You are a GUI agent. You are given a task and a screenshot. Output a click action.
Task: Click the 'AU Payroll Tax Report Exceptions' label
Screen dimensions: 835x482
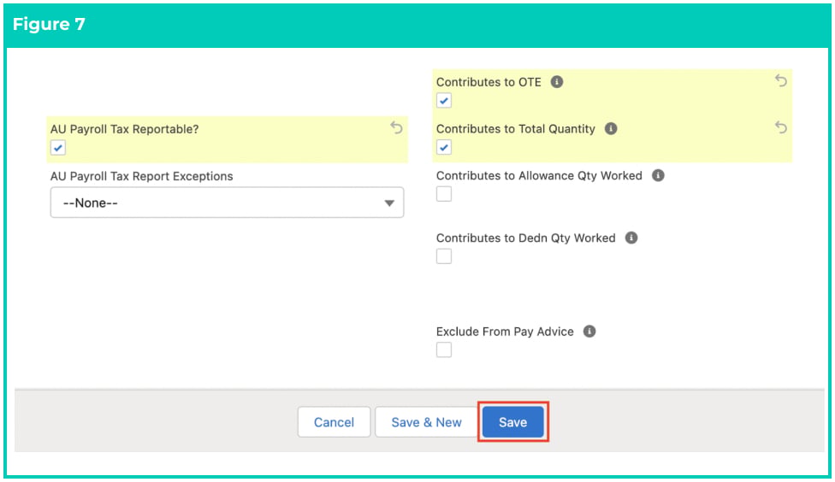pyautogui.click(x=142, y=176)
